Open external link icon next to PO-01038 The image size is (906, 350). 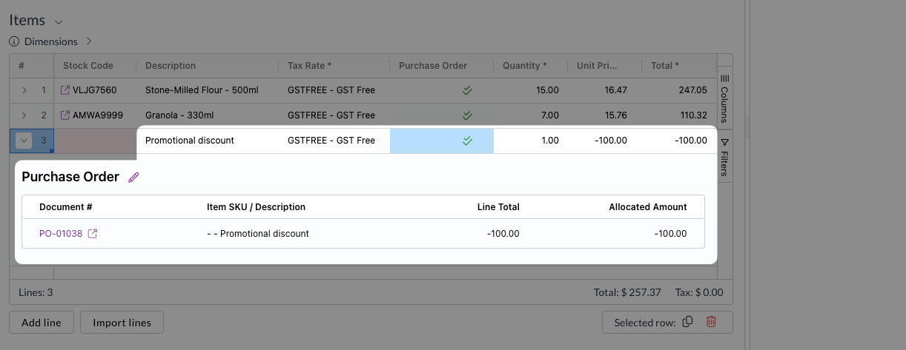click(x=93, y=234)
